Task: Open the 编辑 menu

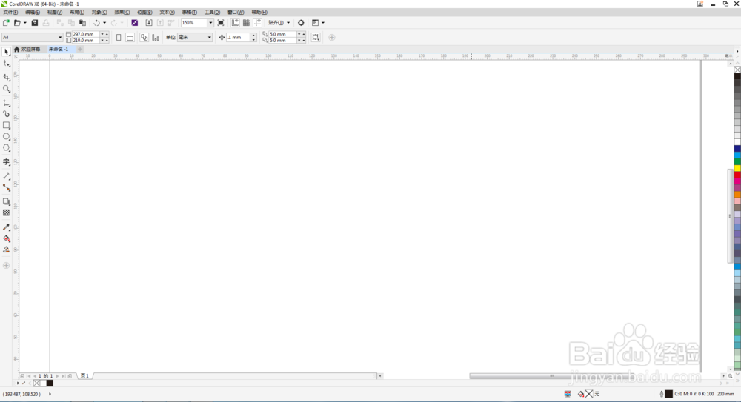Action: [33, 13]
